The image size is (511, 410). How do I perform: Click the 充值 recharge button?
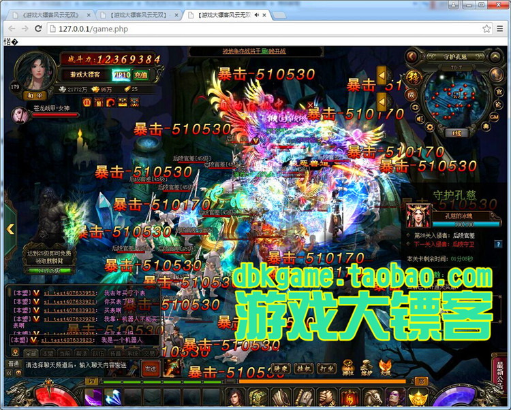click(x=141, y=75)
